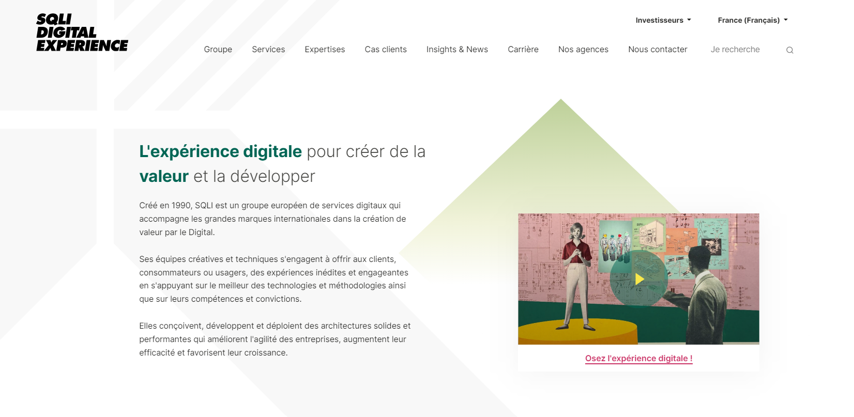
Task: Select Nos agences in the navigation
Action: click(583, 50)
